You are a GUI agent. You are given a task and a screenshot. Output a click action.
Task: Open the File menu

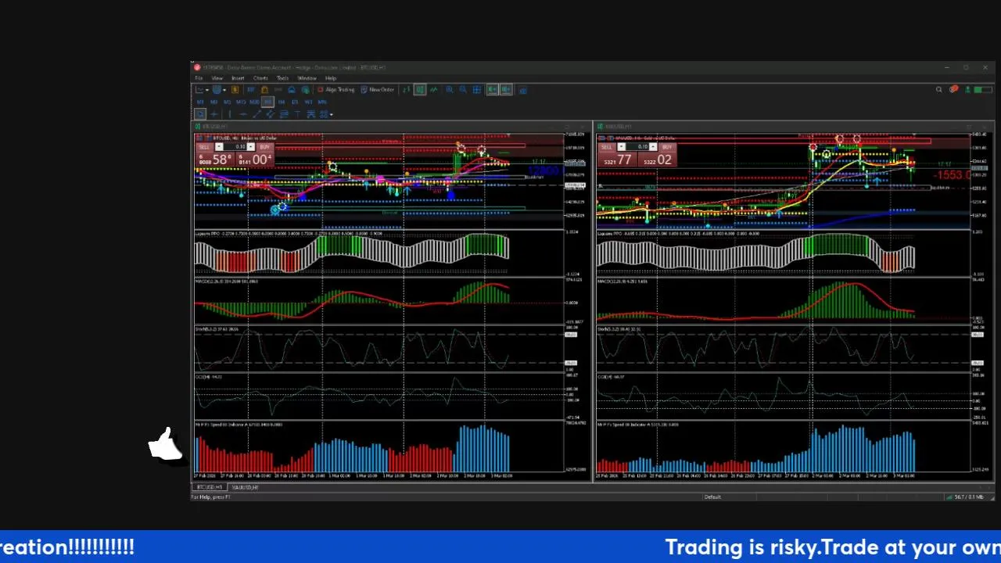(199, 78)
